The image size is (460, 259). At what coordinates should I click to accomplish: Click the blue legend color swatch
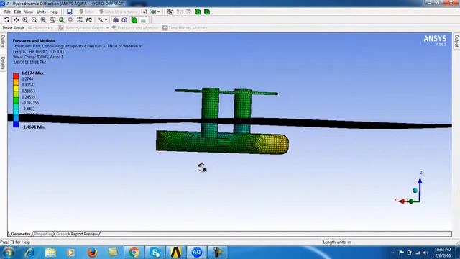[16, 124]
